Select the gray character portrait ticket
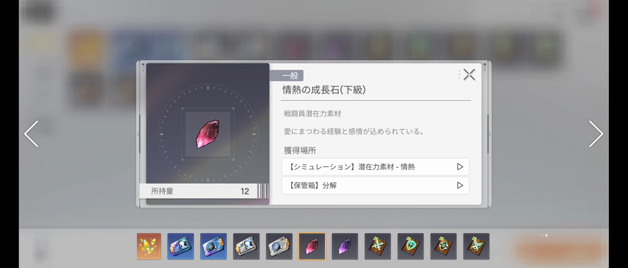The height and width of the screenshot is (268, 628). [246, 246]
